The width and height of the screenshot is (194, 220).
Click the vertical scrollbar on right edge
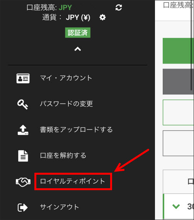(x=191, y=45)
